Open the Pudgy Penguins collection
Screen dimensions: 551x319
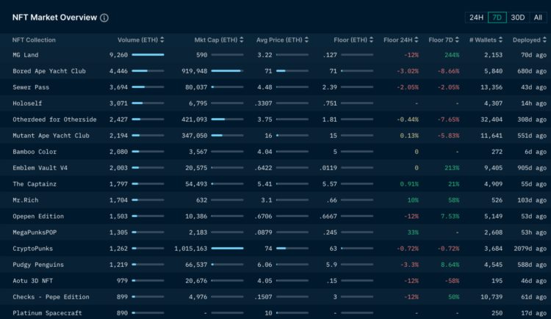coord(41,265)
